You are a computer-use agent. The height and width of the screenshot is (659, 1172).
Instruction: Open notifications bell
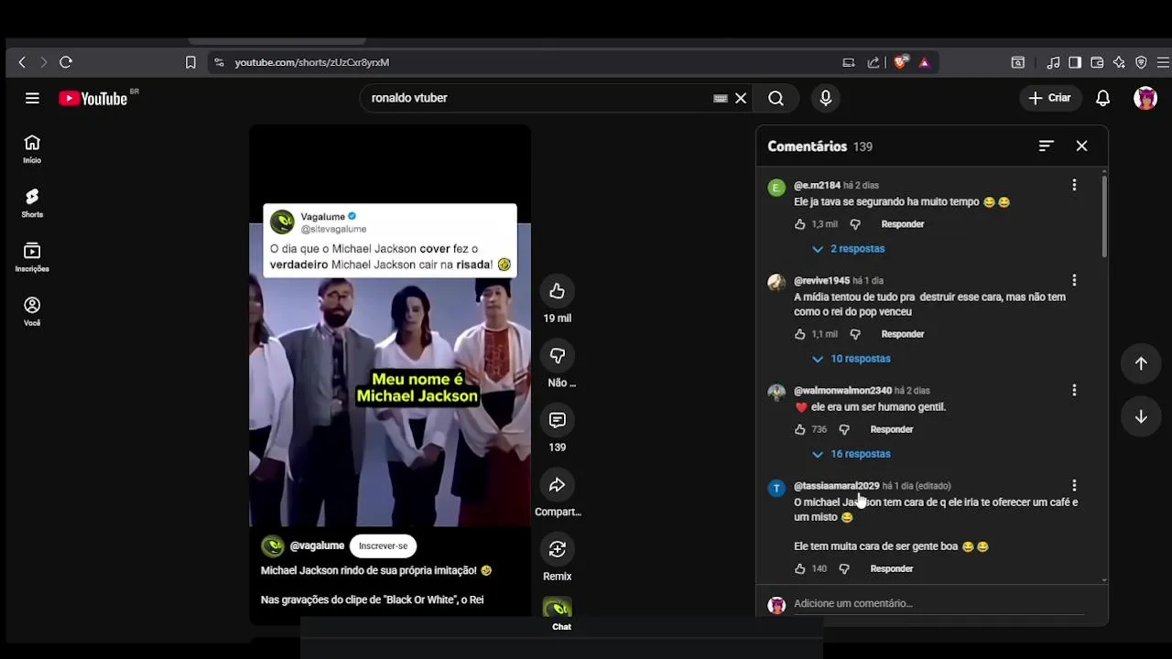pos(1103,98)
